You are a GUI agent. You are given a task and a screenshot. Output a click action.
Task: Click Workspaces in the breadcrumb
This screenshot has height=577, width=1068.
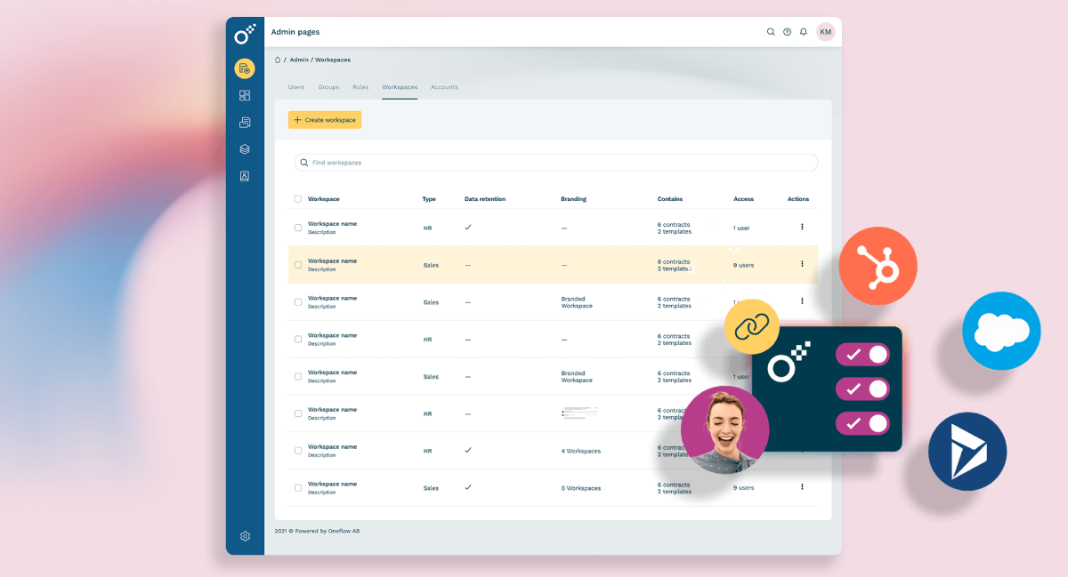pyautogui.click(x=333, y=60)
